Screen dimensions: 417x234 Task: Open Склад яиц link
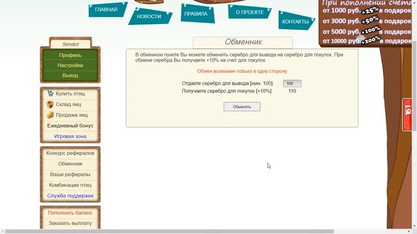[68, 104]
